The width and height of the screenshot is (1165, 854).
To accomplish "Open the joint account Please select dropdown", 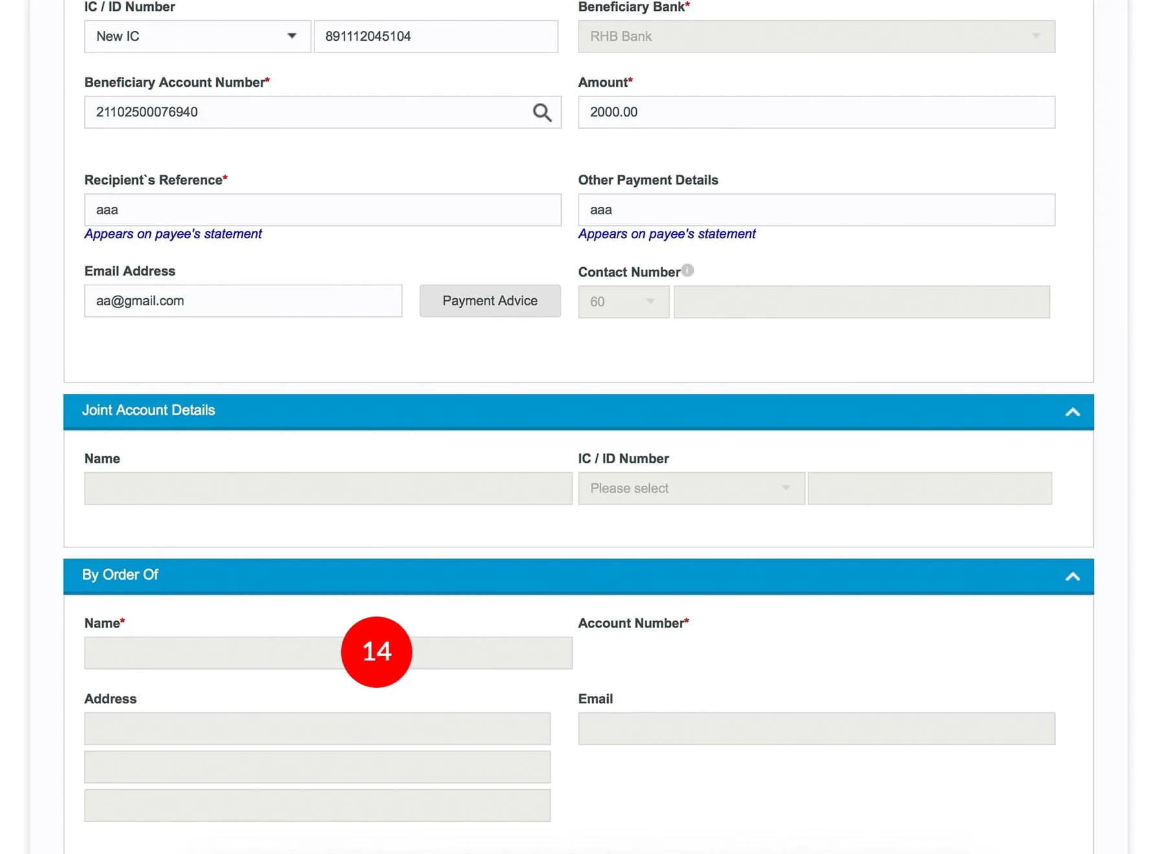I will (691, 488).
